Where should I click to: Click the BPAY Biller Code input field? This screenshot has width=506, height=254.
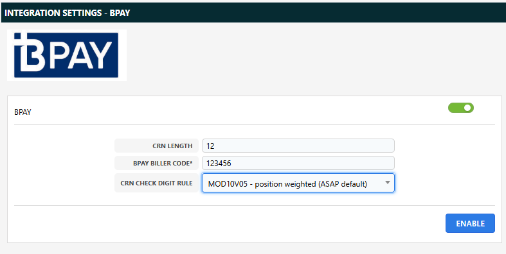[298, 163]
